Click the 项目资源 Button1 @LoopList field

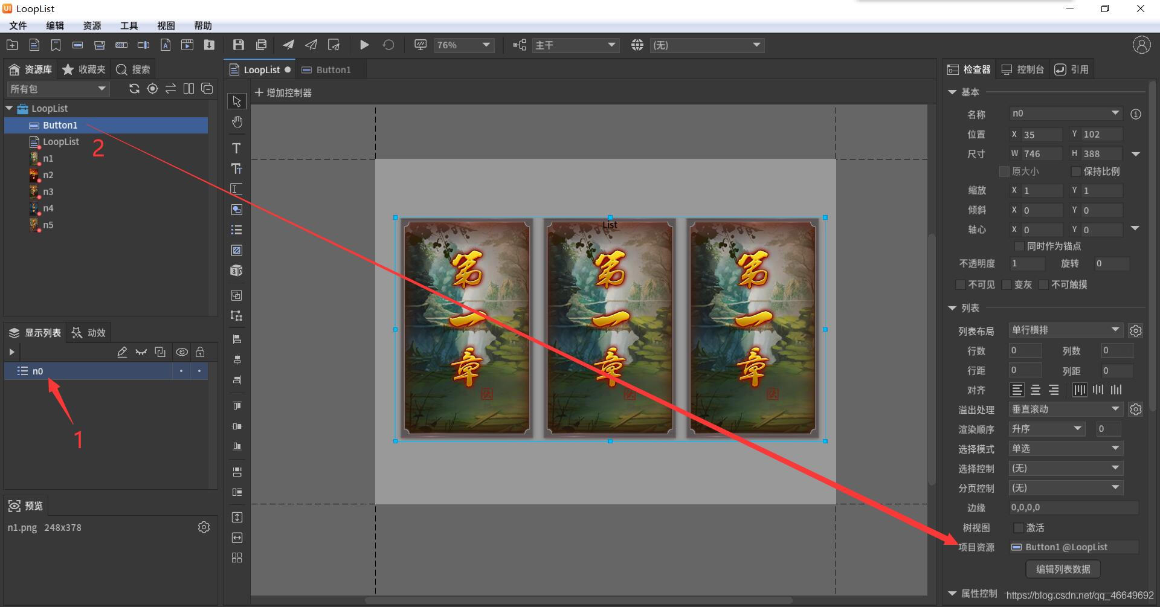1074,547
